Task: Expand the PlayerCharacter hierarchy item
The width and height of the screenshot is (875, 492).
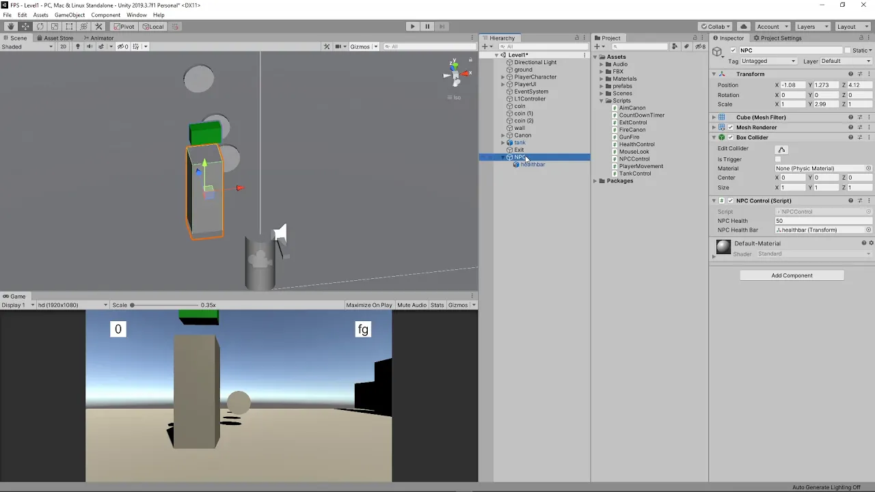Action: [x=503, y=77]
